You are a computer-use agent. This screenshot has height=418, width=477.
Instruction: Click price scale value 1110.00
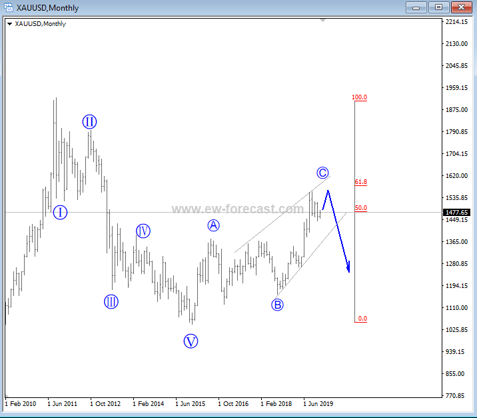click(x=456, y=308)
